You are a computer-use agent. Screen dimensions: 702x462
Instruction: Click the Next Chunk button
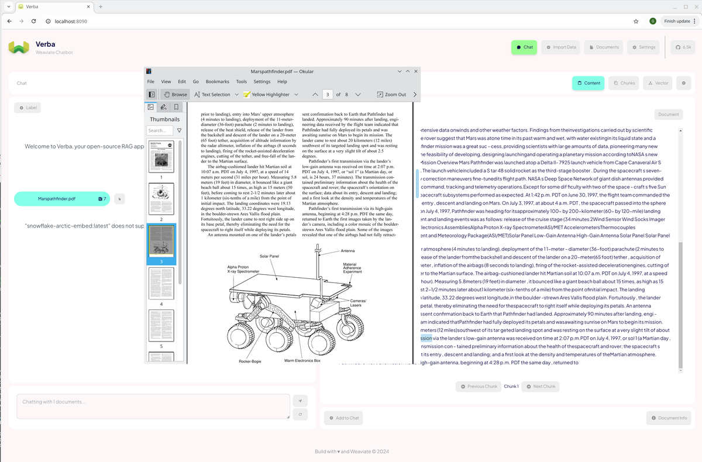pyautogui.click(x=540, y=386)
